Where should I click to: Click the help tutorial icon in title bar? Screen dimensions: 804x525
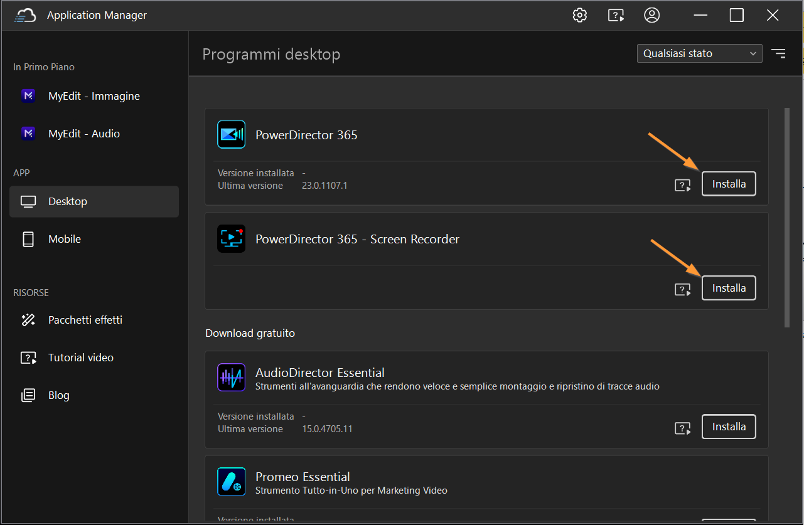[x=616, y=15]
